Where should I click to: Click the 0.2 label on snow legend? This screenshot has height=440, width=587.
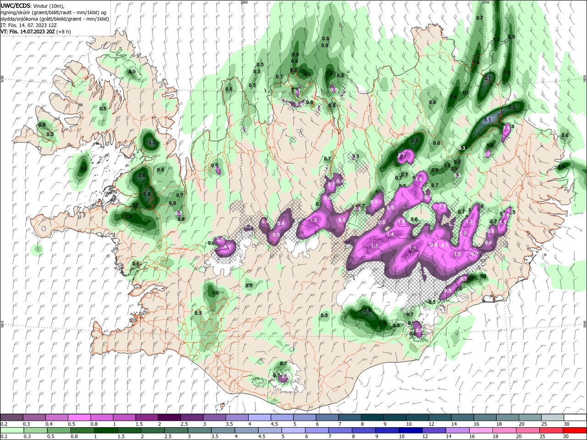tap(4, 424)
